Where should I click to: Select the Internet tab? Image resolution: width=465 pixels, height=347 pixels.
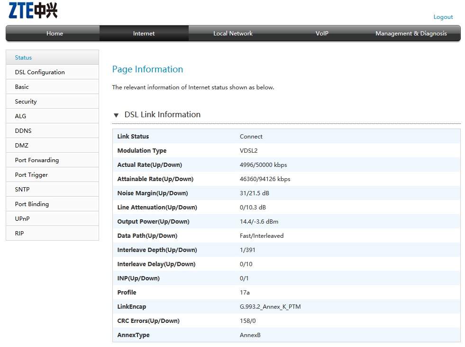click(x=144, y=34)
